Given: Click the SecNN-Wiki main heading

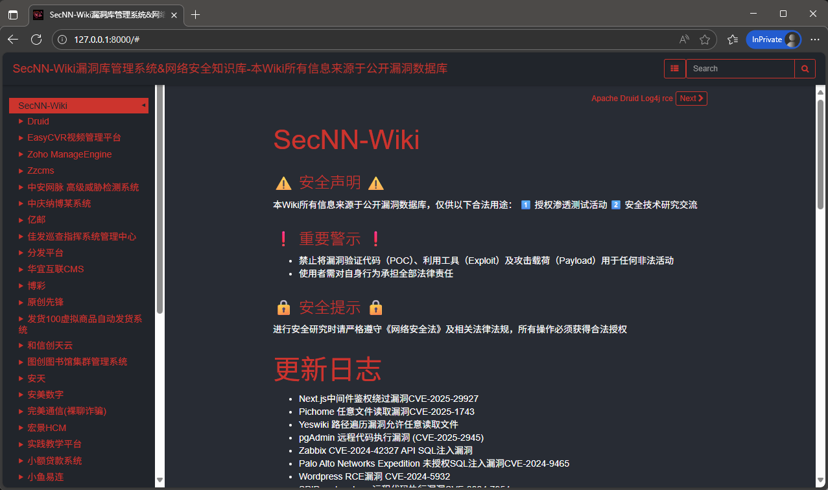Looking at the screenshot, I should click(x=346, y=140).
